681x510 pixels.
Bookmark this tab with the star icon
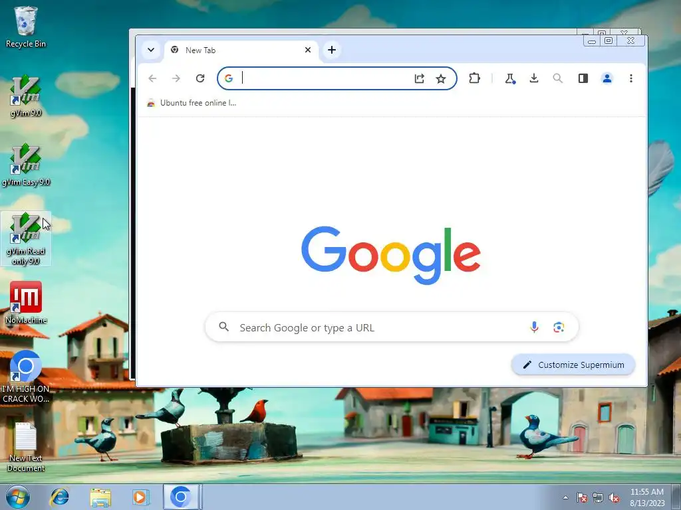(441, 78)
